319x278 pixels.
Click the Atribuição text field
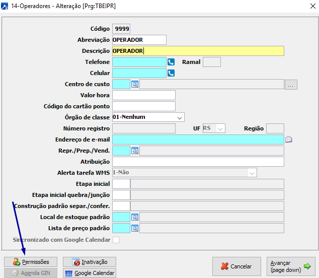[x=198, y=162]
